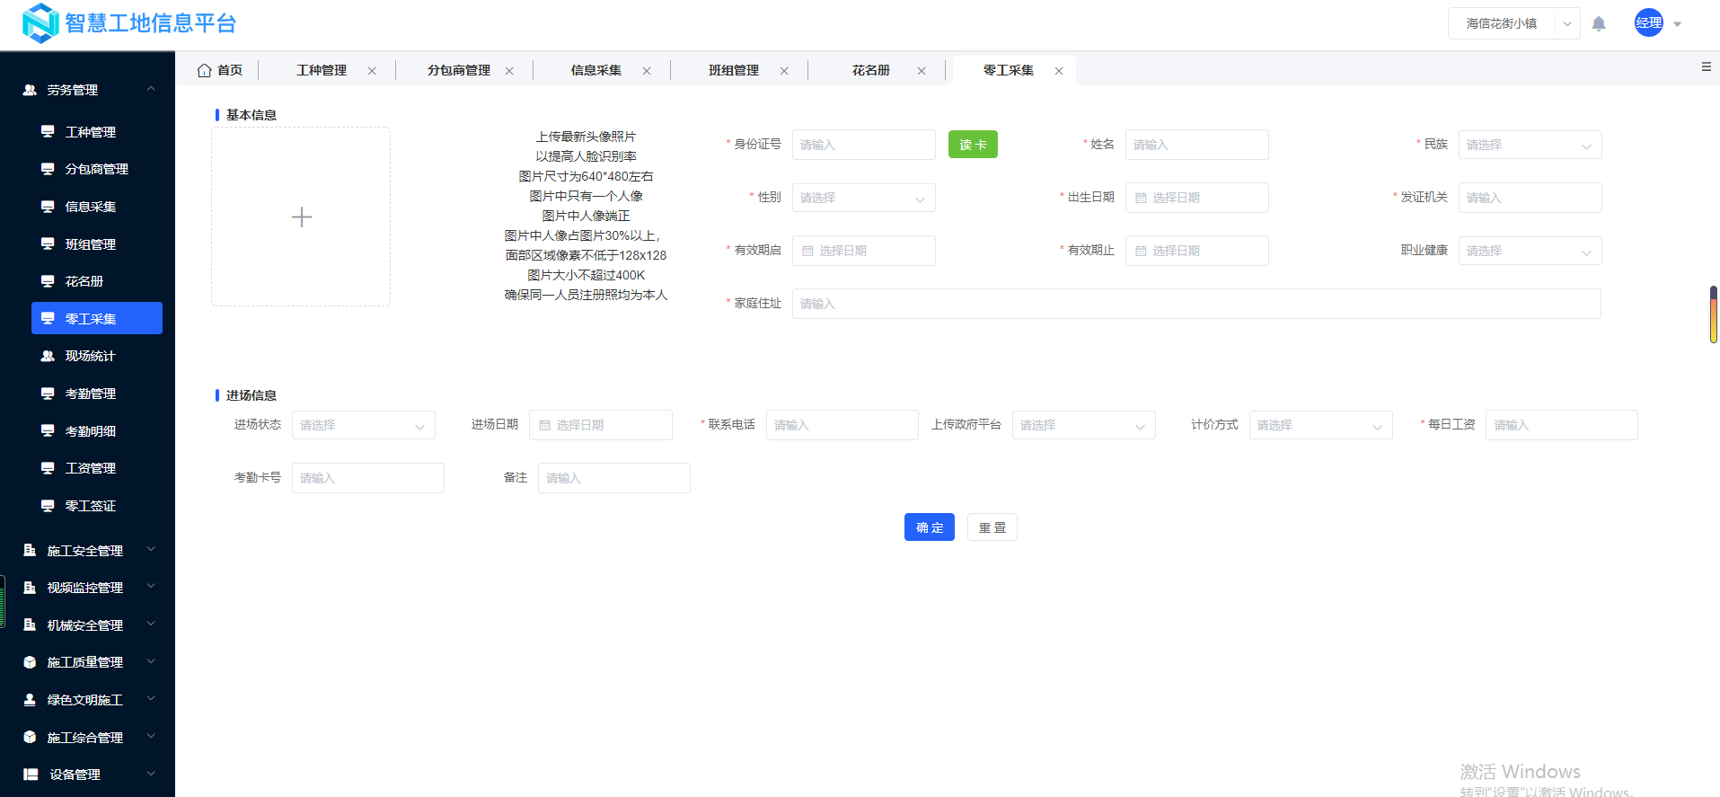Click the sidebar icon next to 考勤明细

click(48, 430)
